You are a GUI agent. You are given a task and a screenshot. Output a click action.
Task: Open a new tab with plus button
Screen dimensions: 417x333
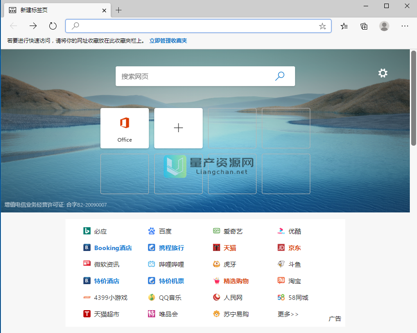pyautogui.click(x=119, y=10)
